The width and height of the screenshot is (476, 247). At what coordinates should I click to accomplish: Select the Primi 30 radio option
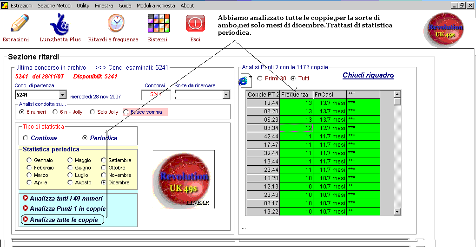point(259,78)
